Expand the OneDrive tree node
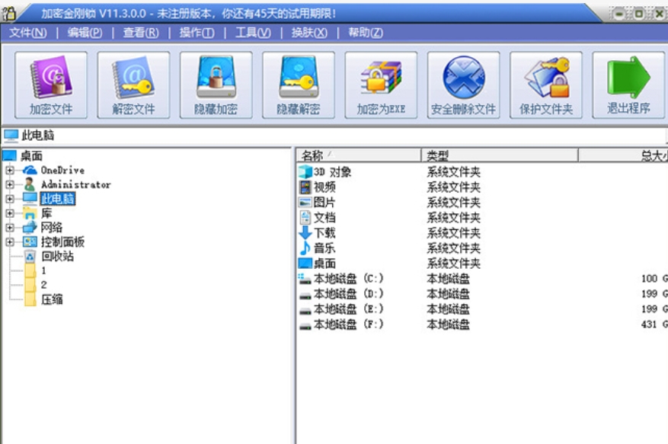 [x=10, y=170]
